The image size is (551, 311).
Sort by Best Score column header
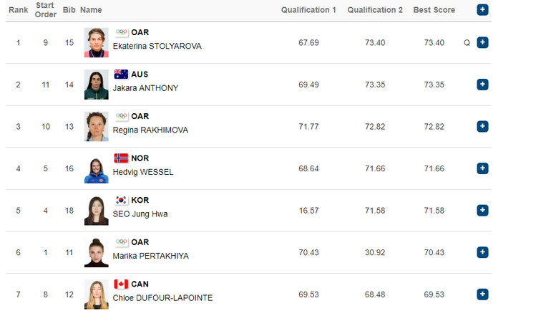point(434,10)
